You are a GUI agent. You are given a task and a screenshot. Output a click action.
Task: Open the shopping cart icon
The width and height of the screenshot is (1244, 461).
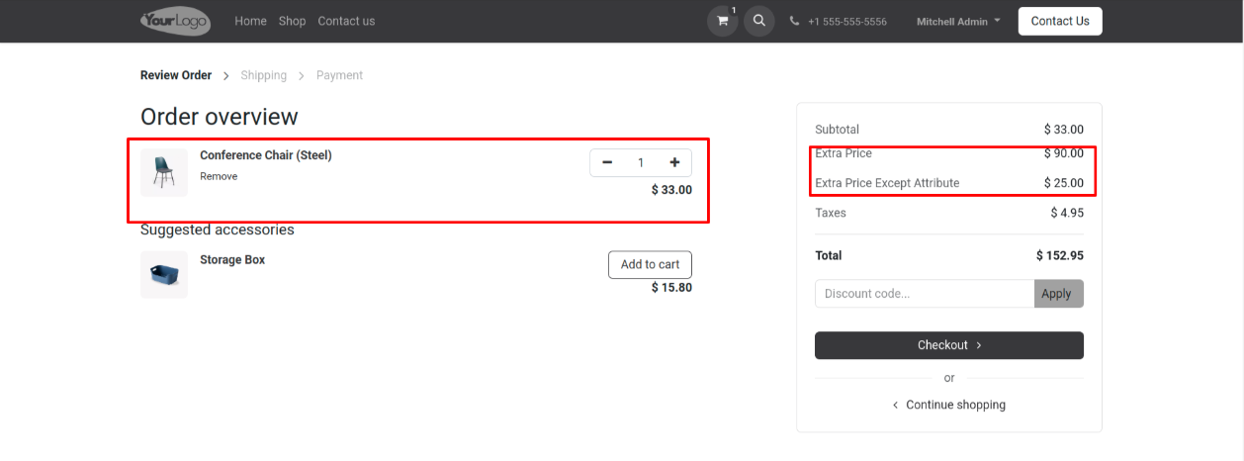(722, 21)
